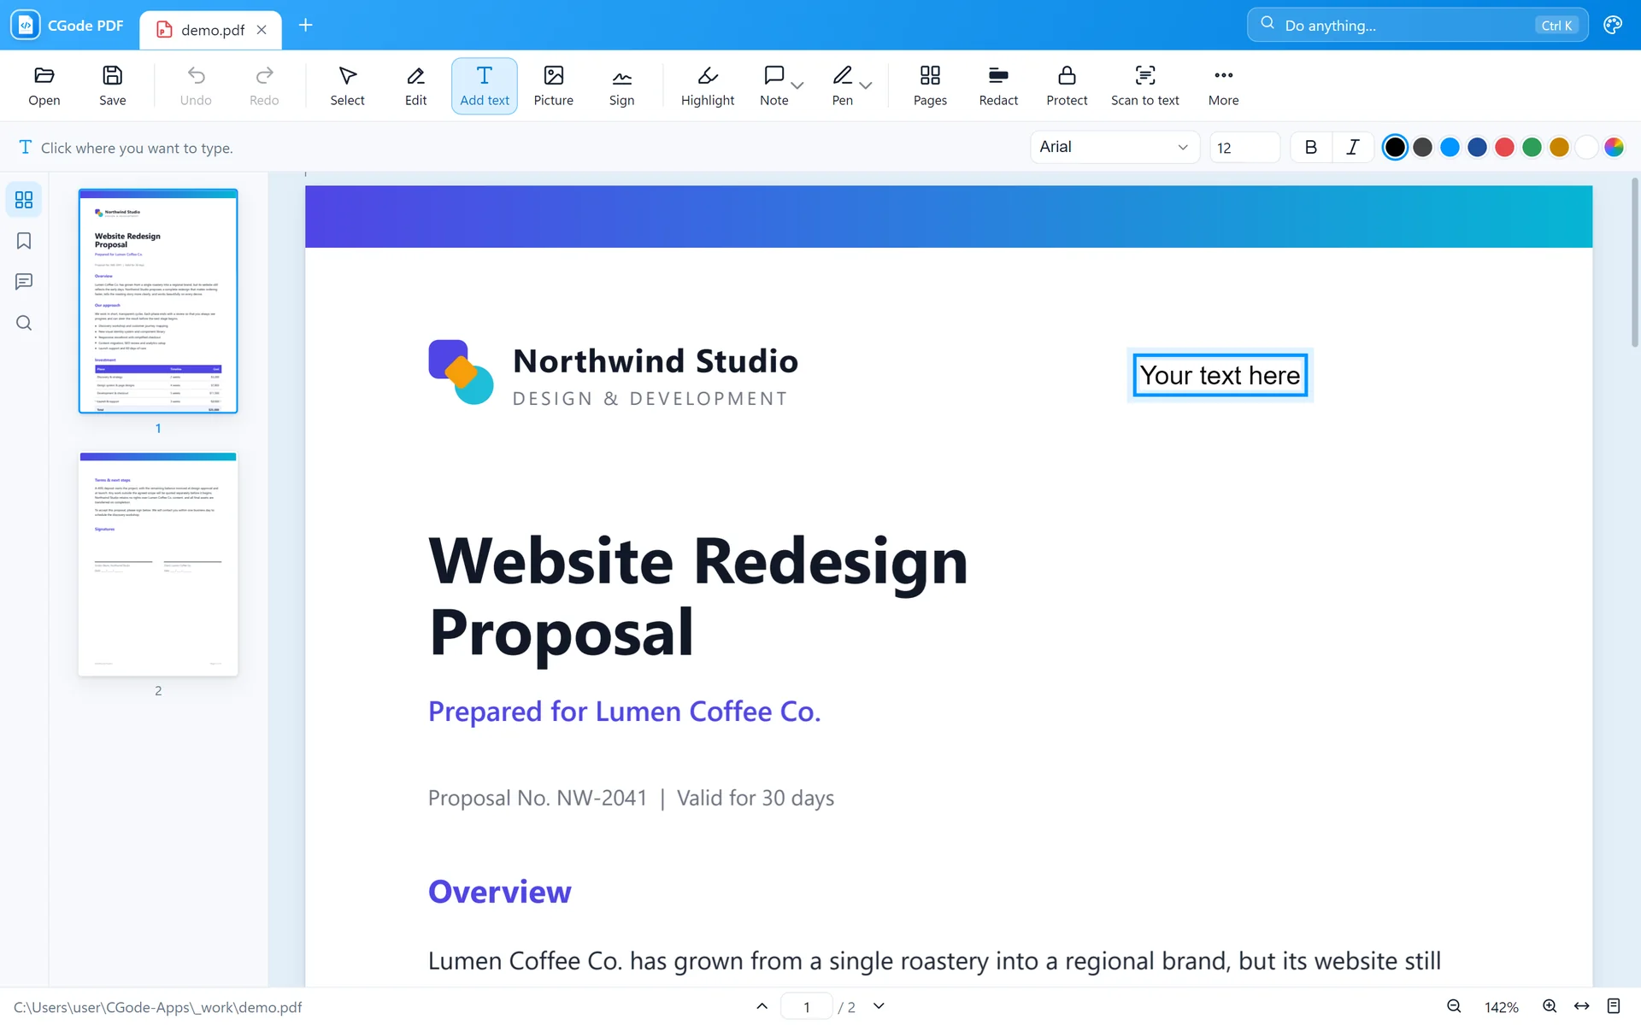Toggle the Add text tool

click(x=485, y=85)
